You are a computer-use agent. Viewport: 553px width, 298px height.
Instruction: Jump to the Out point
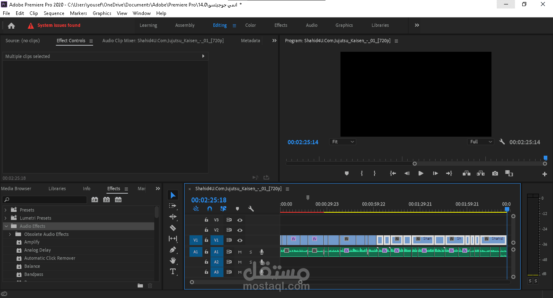click(x=449, y=173)
